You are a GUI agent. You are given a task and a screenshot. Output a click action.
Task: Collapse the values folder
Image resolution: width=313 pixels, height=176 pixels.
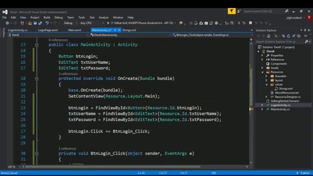click(x=267, y=85)
